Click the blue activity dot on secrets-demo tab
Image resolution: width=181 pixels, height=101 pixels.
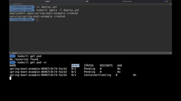point(165,1)
